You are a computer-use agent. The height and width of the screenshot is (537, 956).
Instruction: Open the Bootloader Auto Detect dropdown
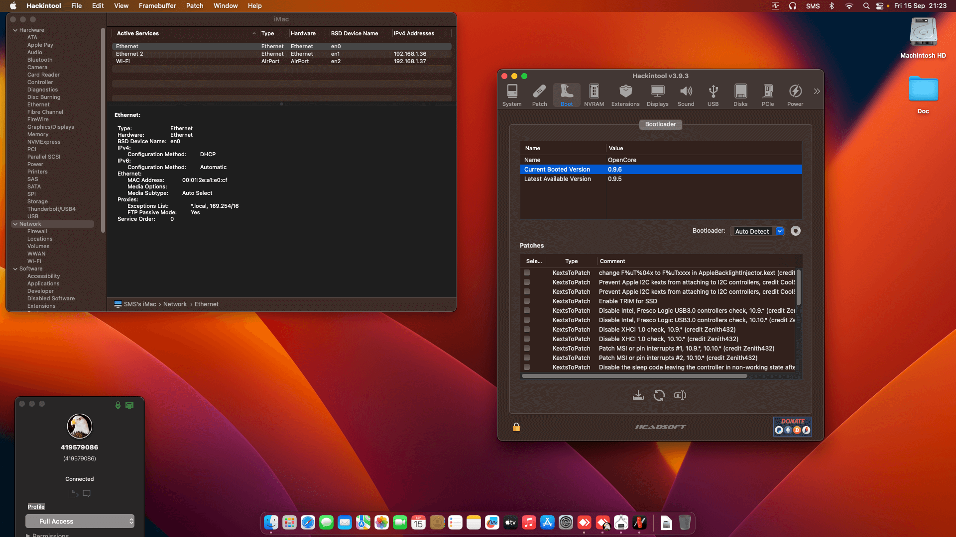pyautogui.click(x=780, y=231)
